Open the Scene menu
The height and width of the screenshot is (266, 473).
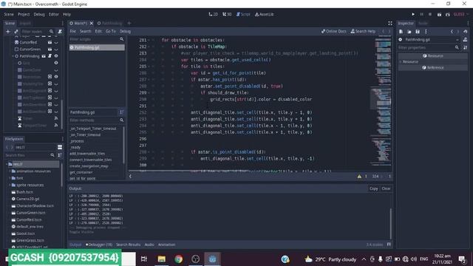point(9,14)
